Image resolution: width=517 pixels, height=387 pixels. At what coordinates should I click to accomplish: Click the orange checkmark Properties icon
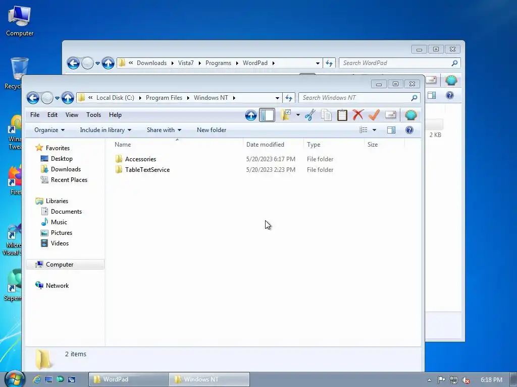click(x=374, y=115)
